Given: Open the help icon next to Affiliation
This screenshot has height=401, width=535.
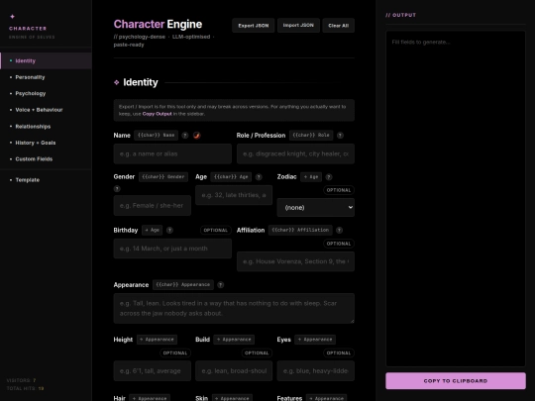Looking at the screenshot, I should [x=339, y=230].
